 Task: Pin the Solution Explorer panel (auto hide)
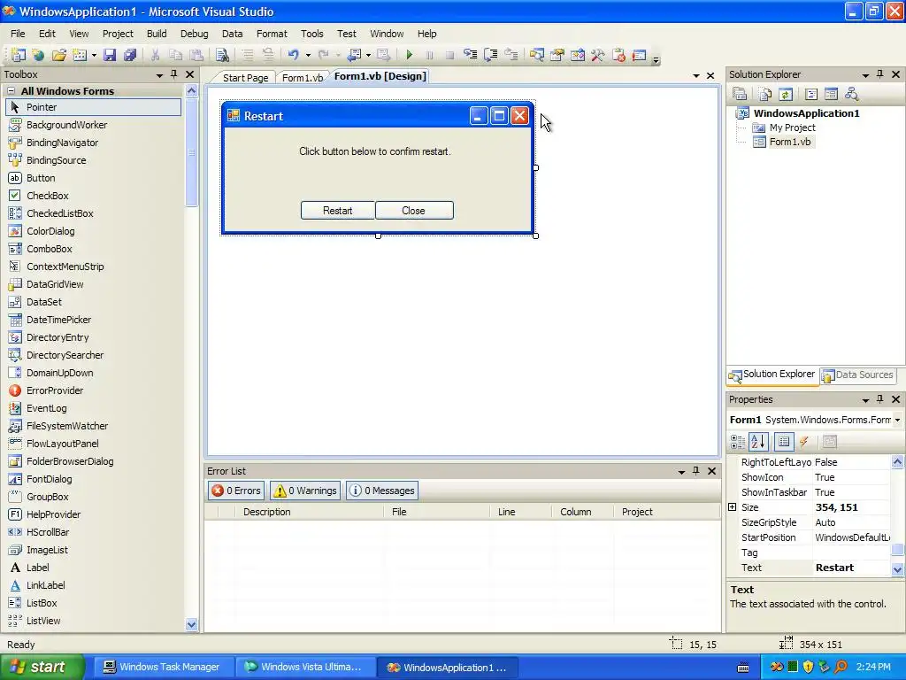(880, 74)
